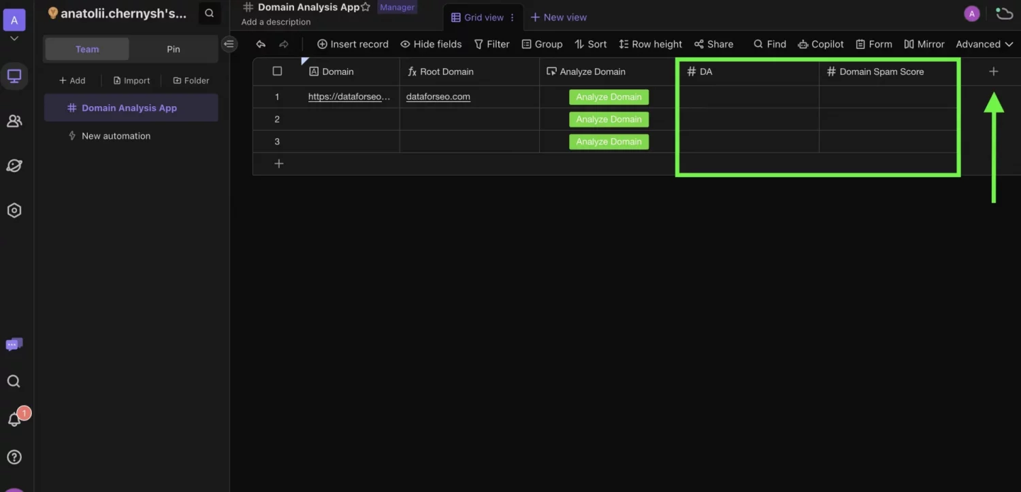Click the Domain column header
The image size is (1021, 492).
tap(350, 71)
